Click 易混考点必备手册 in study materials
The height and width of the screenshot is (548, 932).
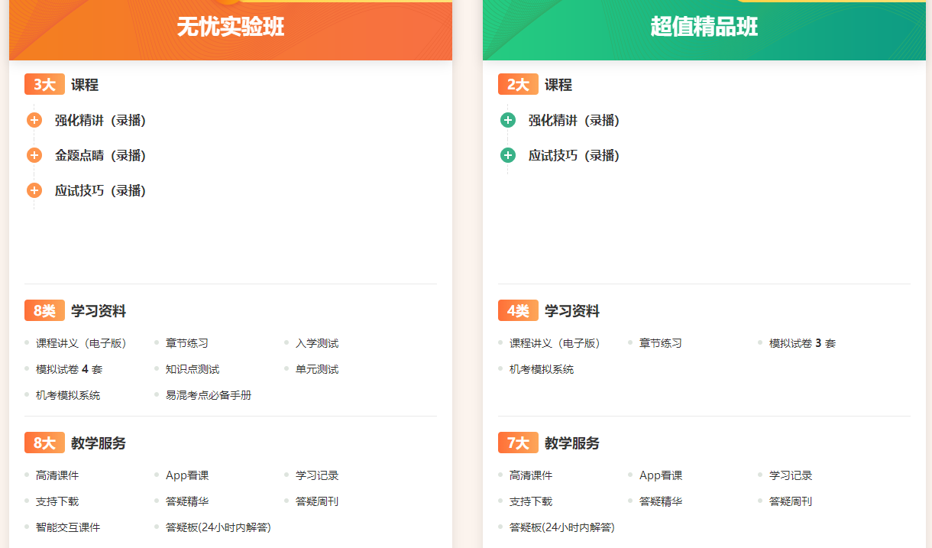click(x=209, y=396)
